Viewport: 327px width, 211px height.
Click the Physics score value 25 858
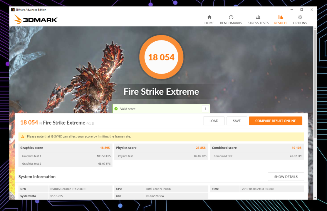click(201, 148)
